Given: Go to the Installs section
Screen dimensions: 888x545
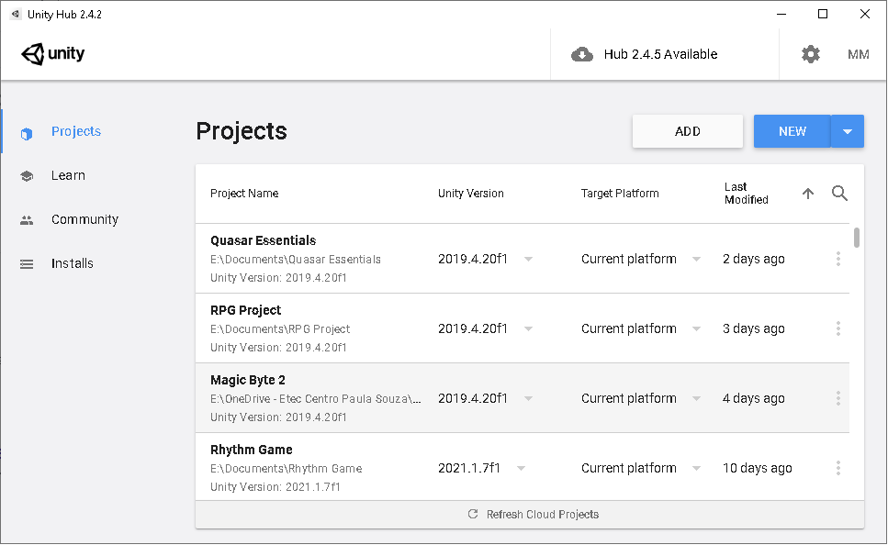Looking at the screenshot, I should coord(72,263).
